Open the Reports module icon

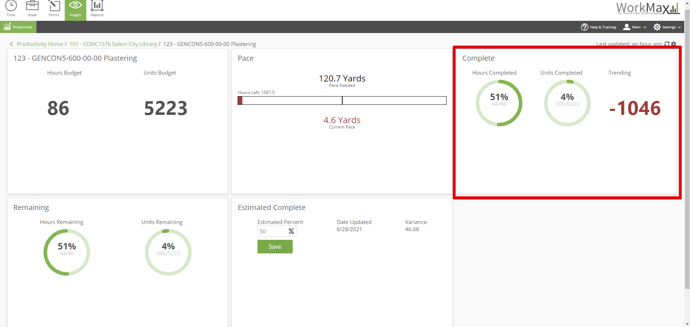coord(97,6)
